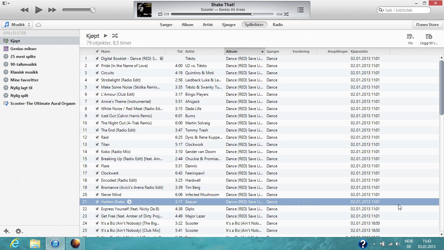Uncheck the Flare song checkbox

pyautogui.click(x=97, y=166)
